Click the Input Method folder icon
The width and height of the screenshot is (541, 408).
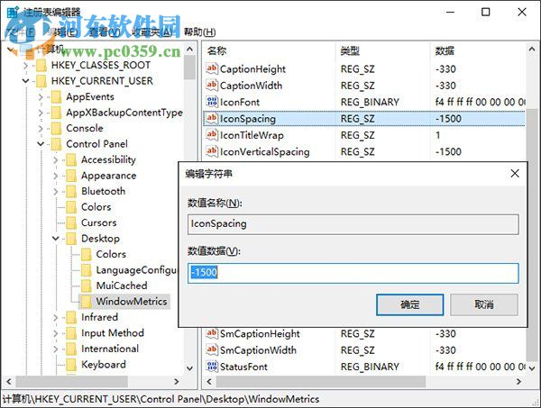[x=71, y=333]
